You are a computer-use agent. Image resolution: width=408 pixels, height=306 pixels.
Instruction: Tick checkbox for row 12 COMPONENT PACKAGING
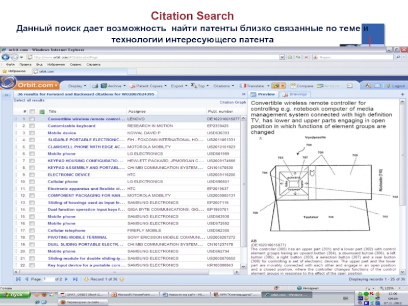[32, 195]
